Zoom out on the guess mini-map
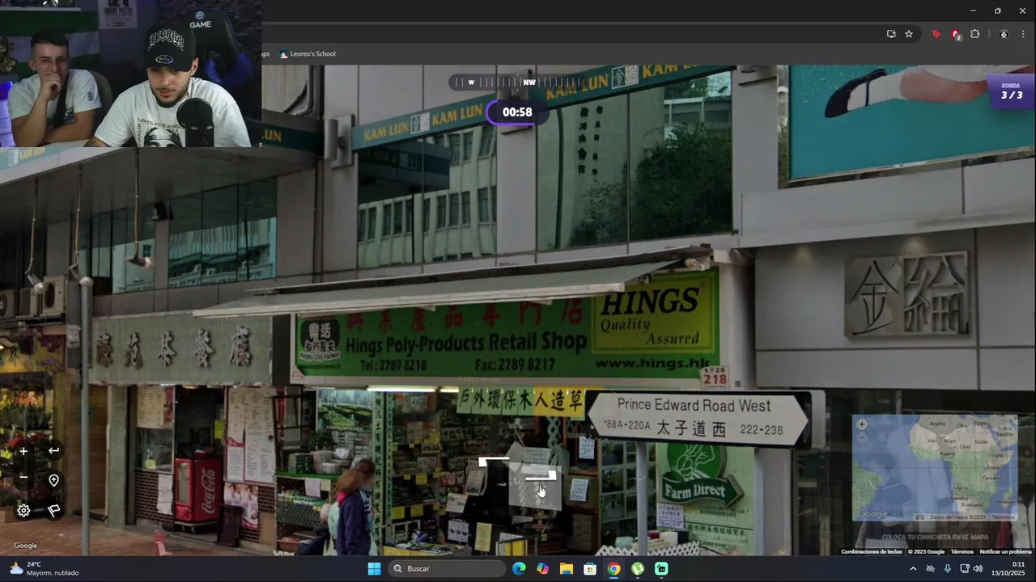The image size is (1036, 582). 861,437
